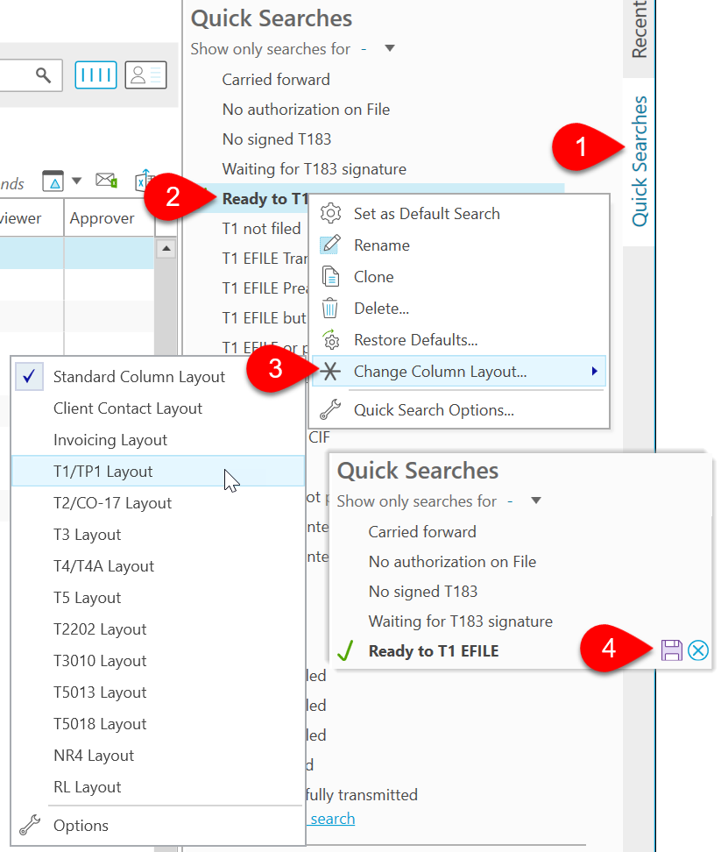The height and width of the screenshot is (852, 721).
Task: Select No signed T183 in top list
Action: [276, 139]
